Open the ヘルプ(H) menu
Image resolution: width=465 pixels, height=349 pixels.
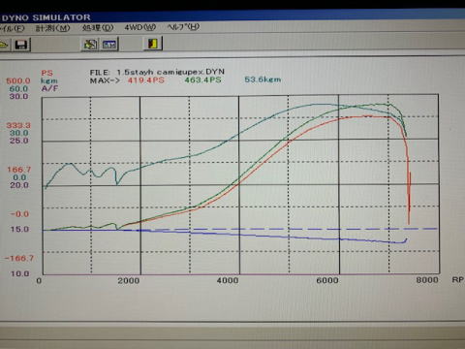coord(183,27)
